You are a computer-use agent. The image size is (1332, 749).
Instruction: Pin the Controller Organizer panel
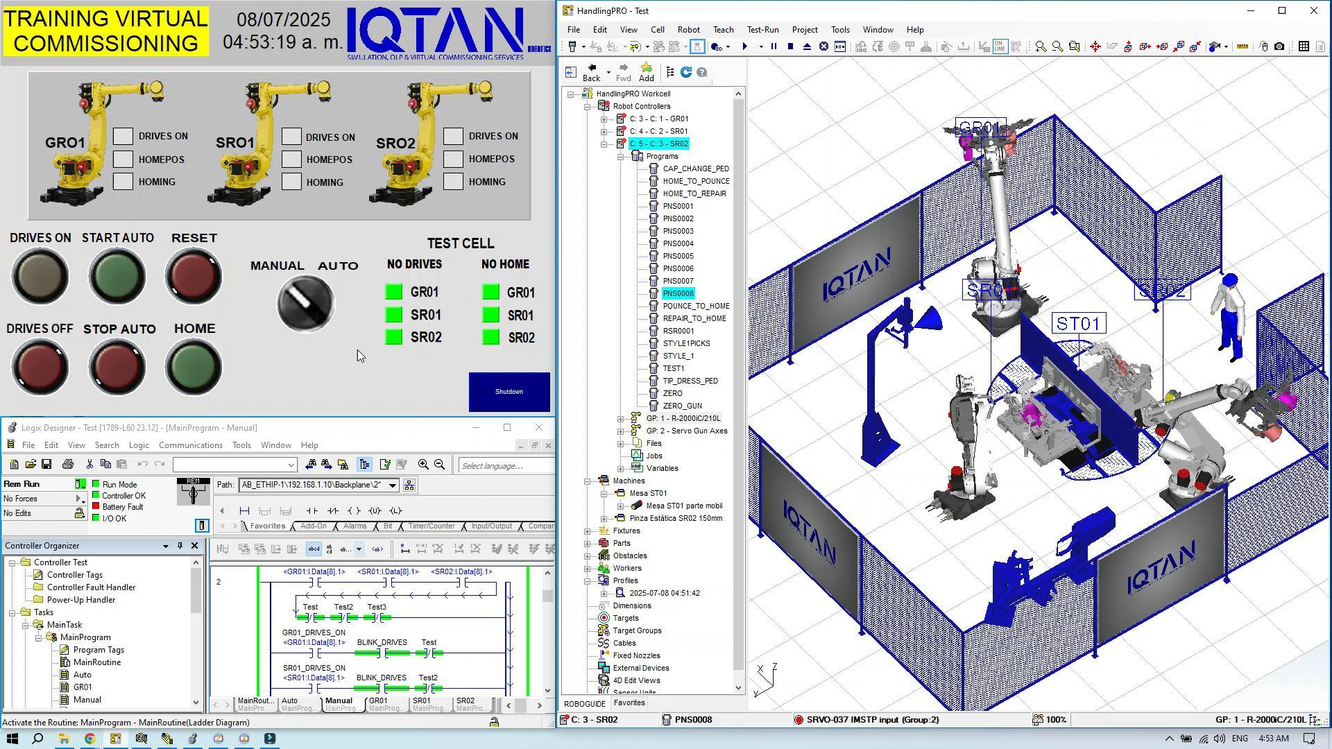click(x=180, y=546)
